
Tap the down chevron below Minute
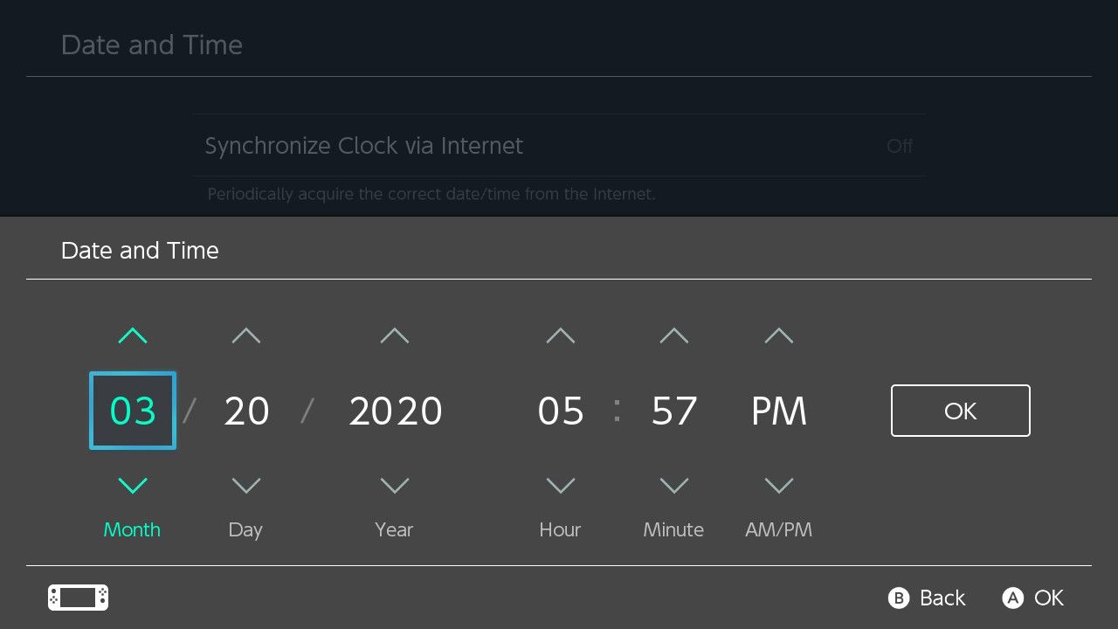click(674, 486)
